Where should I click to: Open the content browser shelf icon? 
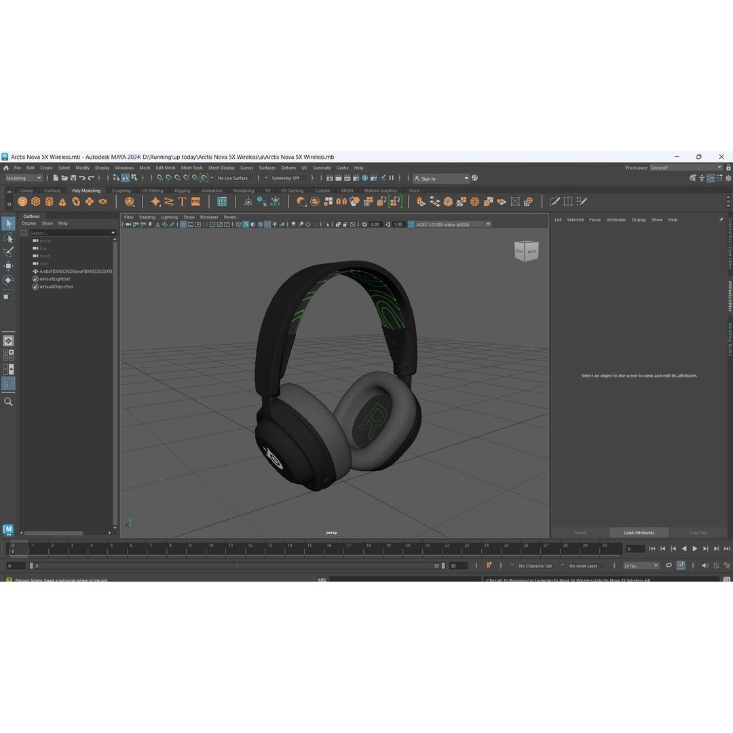tap(222, 202)
